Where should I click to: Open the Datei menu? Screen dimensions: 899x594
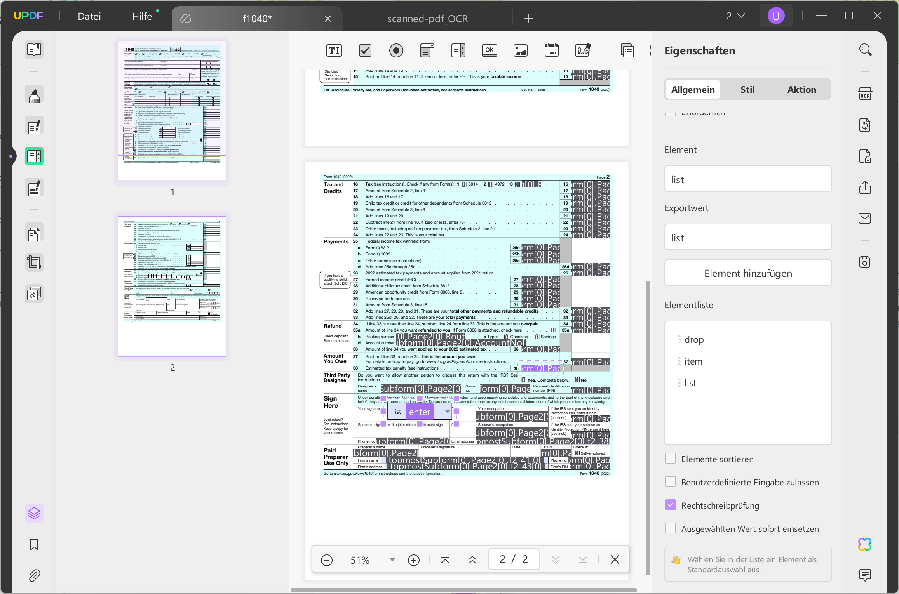coord(89,16)
